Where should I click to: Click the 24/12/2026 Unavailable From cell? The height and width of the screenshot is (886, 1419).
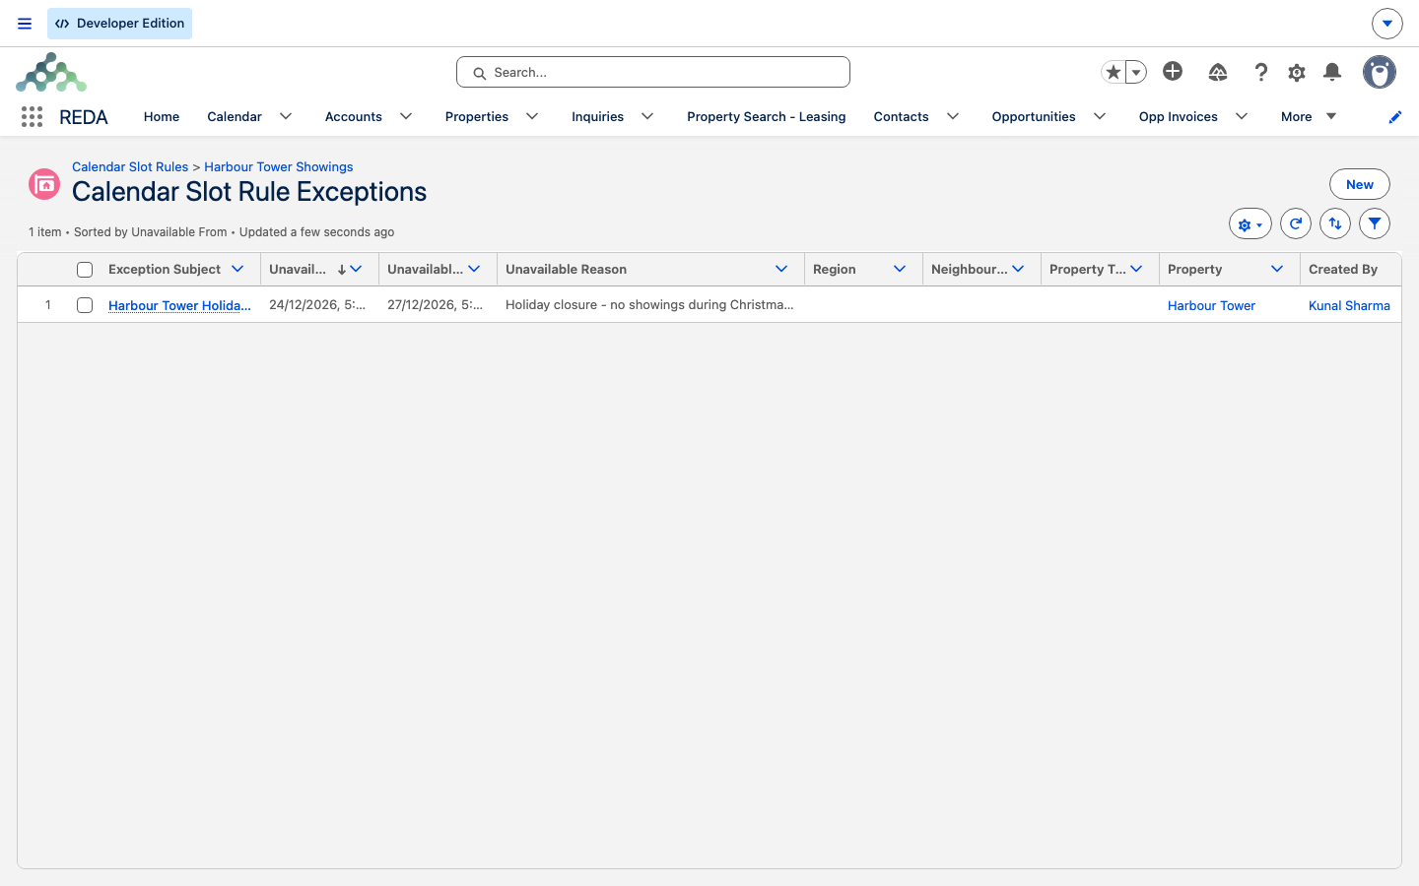click(x=317, y=304)
